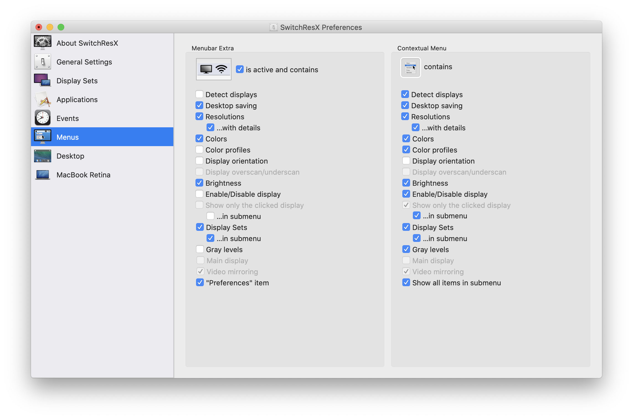This screenshot has width=633, height=419.
Task: Enable Color profiles for Menubar Extra
Action: tap(199, 150)
